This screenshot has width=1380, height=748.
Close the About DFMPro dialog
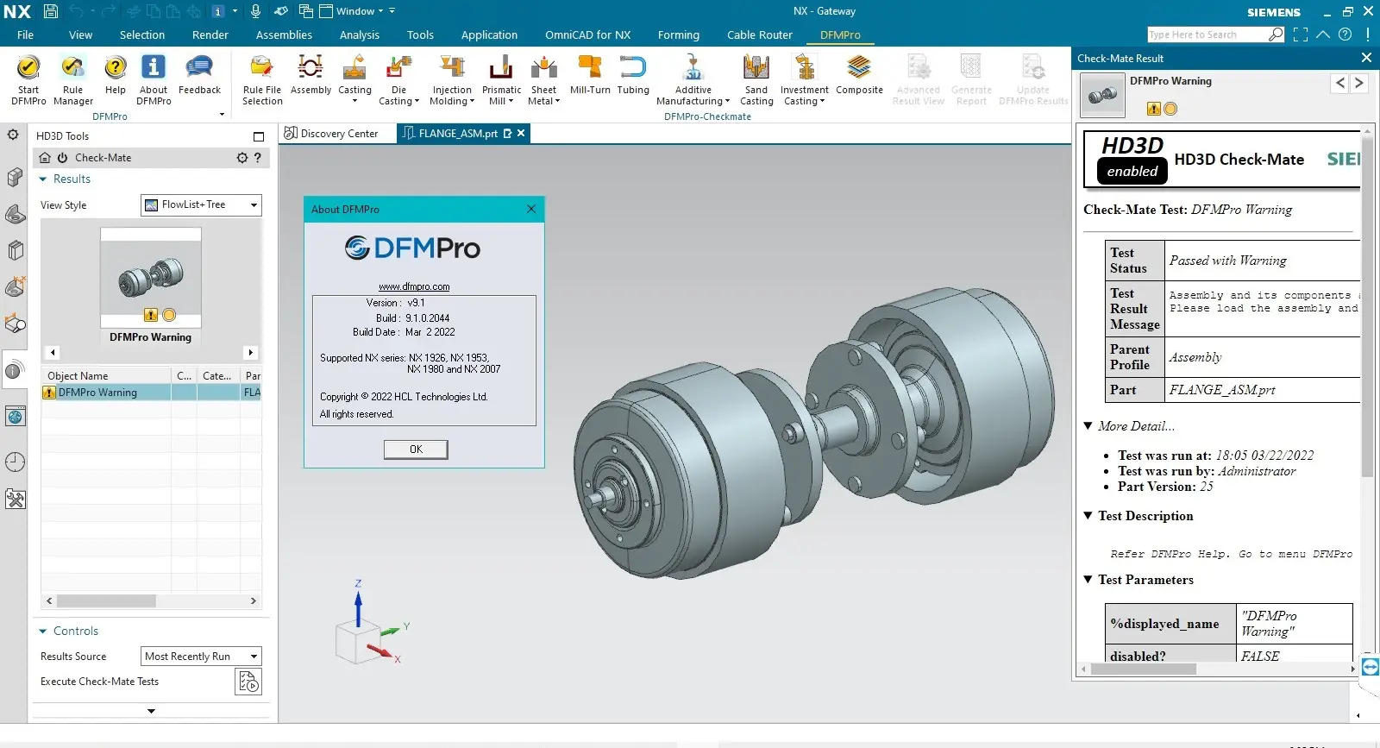531,209
